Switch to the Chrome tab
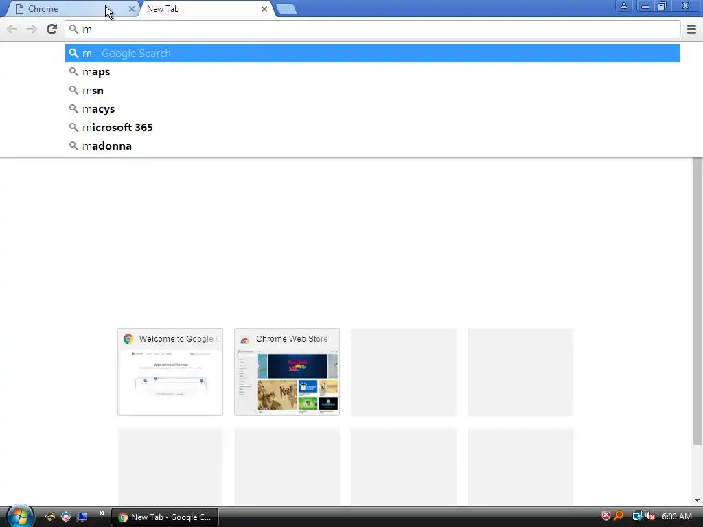Image resolution: width=703 pixels, height=527 pixels. point(71,9)
